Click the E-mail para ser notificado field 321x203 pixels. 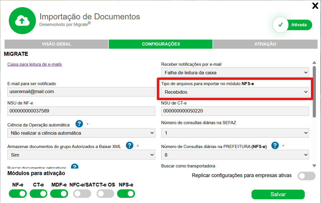click(81, 92)
